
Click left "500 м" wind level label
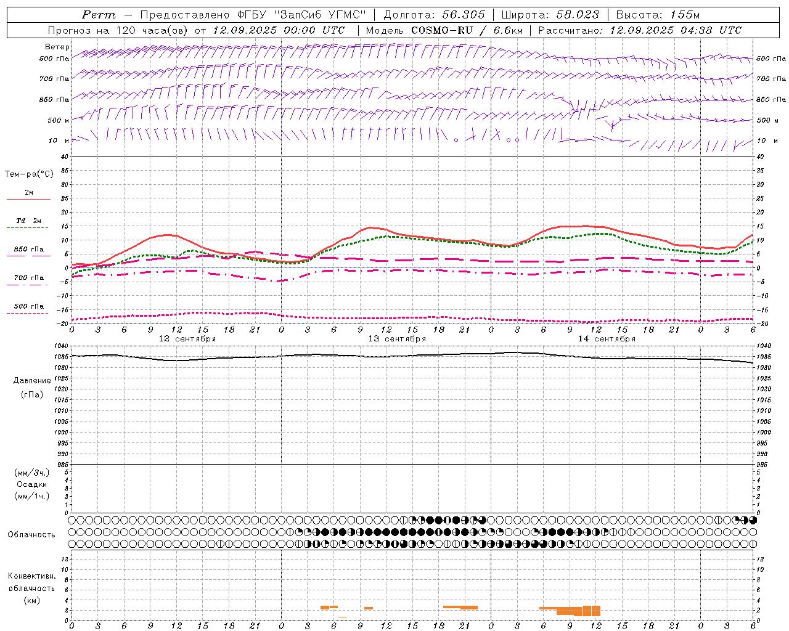57,120
